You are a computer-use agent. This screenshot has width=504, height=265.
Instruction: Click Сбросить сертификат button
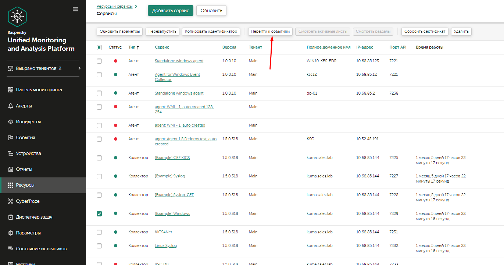point(425,32)
